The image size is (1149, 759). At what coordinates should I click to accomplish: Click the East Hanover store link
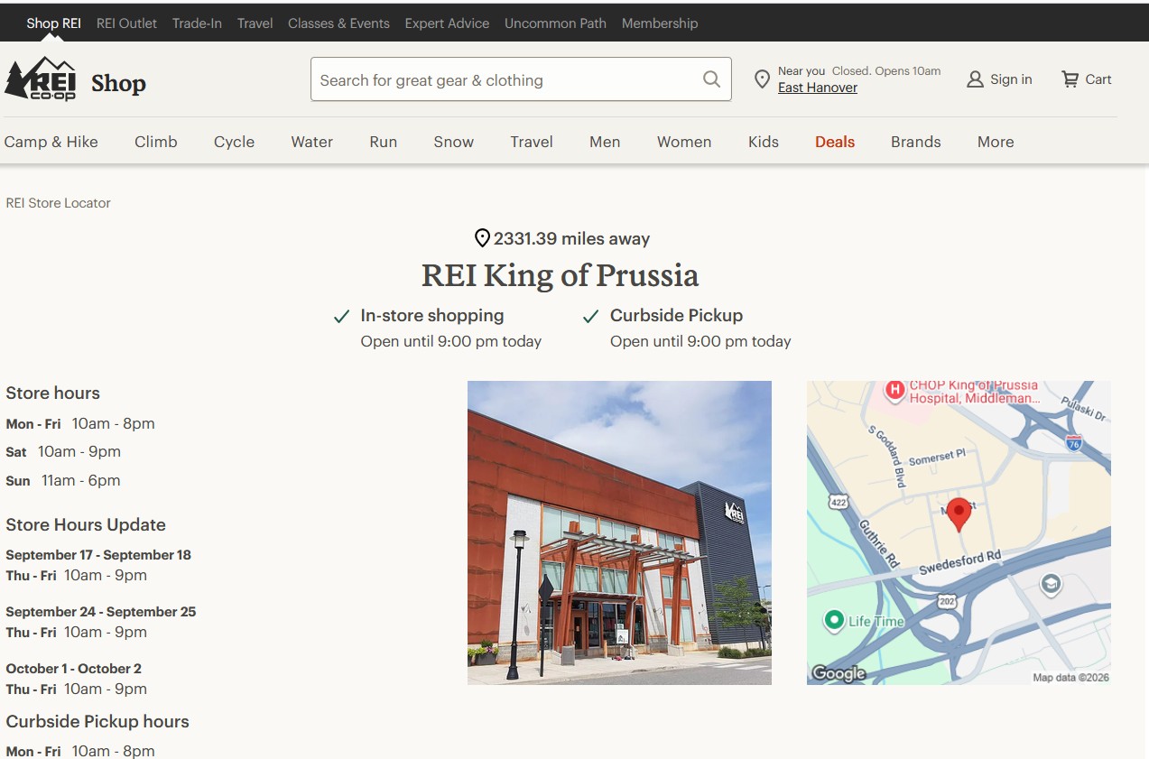[x=818, y=88]
